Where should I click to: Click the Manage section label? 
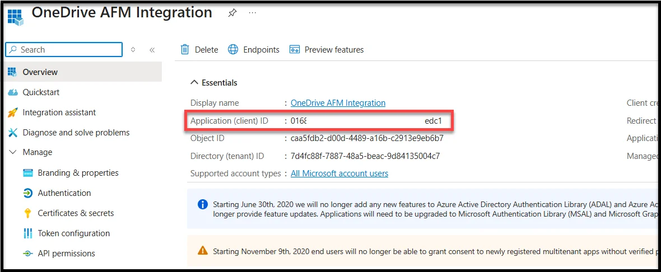(x=38, y=152)
